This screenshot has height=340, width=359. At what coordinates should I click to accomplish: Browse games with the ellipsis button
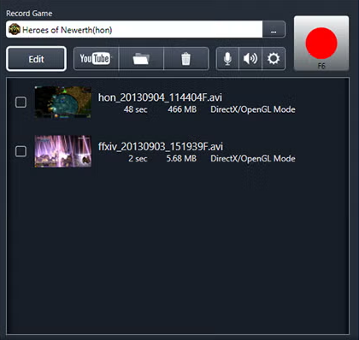click(274, 29)
